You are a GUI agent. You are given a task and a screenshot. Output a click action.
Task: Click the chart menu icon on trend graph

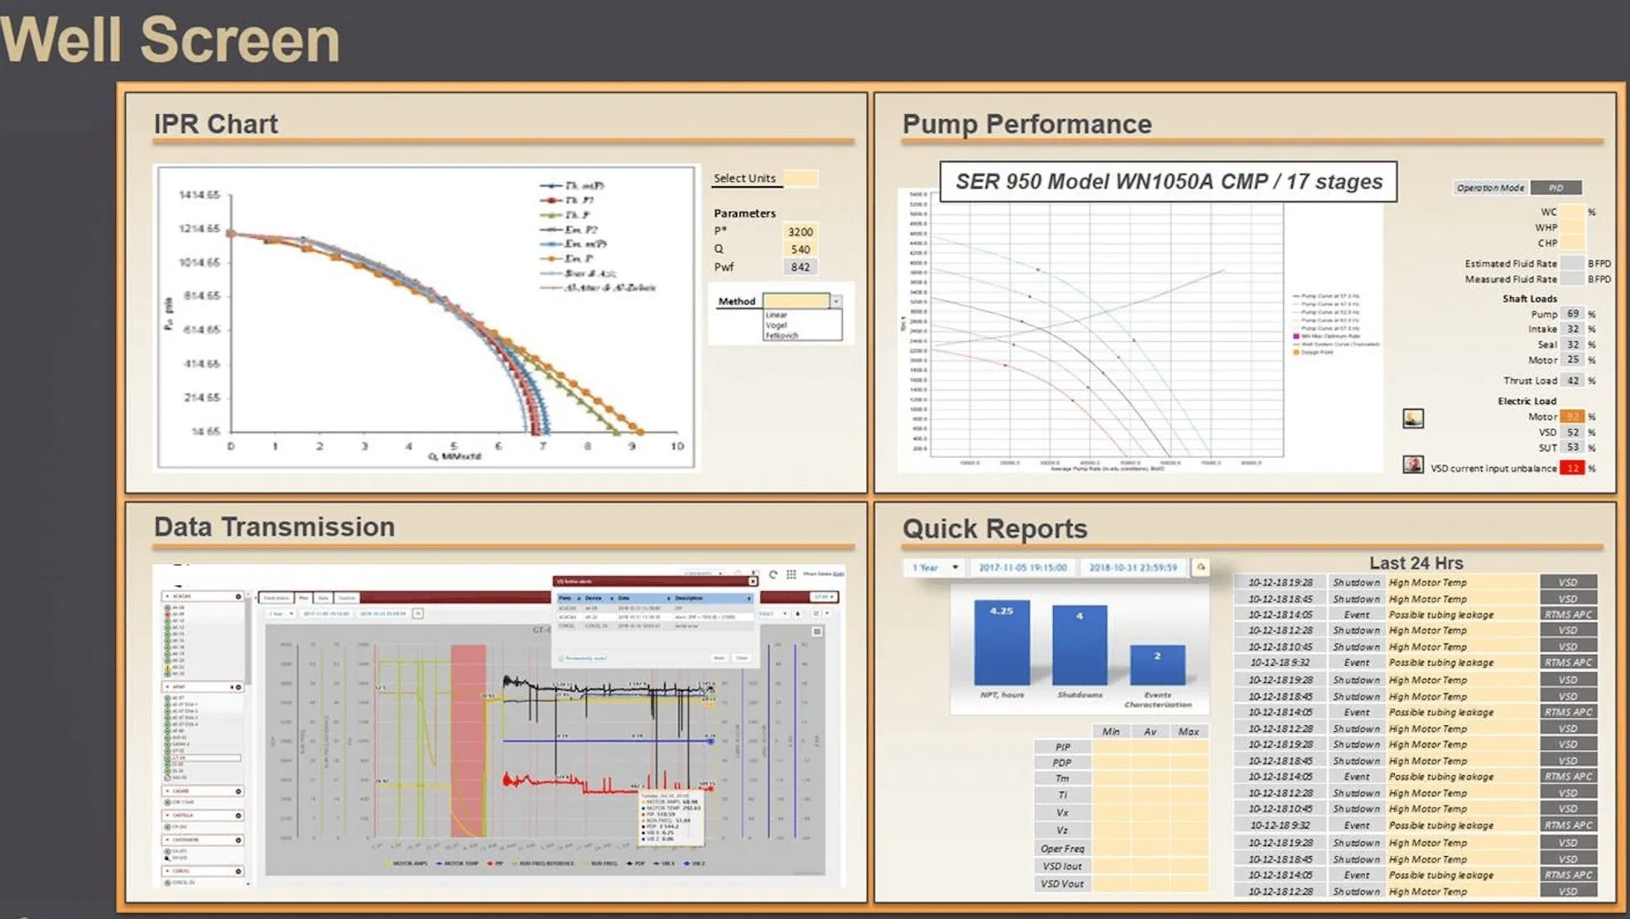click(x=817, y=632)
